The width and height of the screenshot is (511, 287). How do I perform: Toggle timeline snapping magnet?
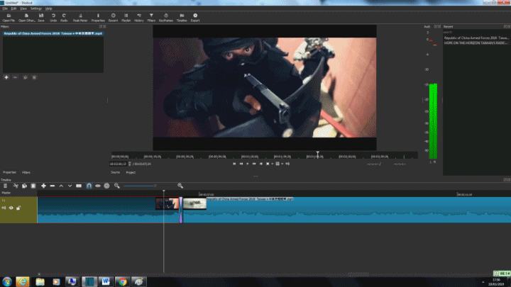point(89,186)
